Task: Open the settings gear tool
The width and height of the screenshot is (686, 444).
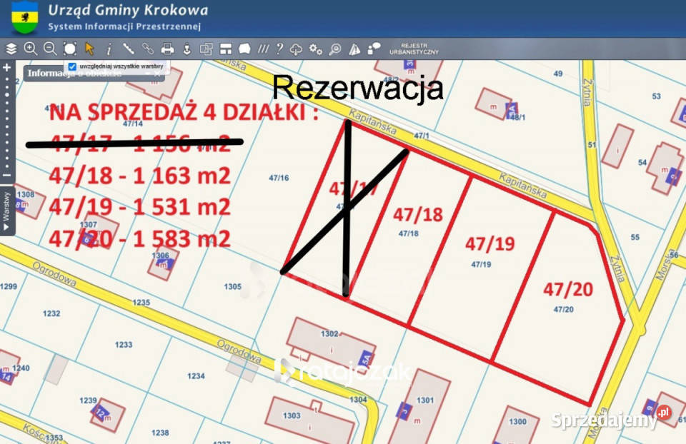Action: coord(314,49)
